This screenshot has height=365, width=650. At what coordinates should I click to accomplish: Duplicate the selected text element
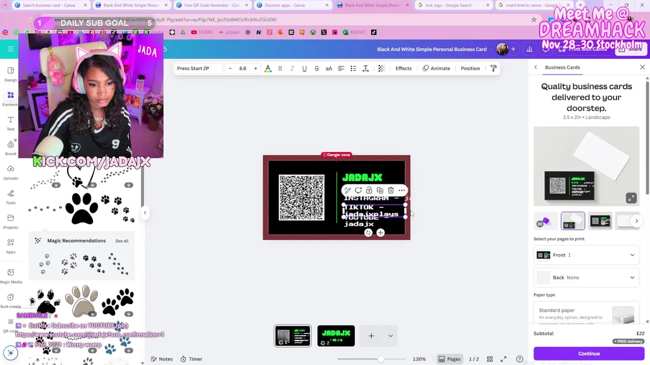(380, 191)
